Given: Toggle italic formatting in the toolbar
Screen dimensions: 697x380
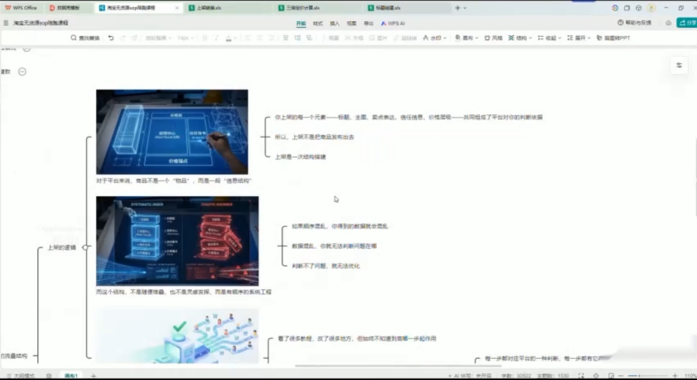Looking at the screenshot, I should tap(215, 38).
